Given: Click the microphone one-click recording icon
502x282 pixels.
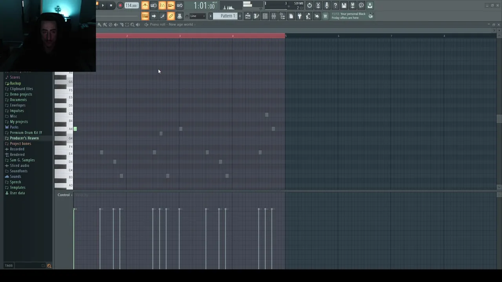Looking at the screenshot, I should tap(327, 5).
